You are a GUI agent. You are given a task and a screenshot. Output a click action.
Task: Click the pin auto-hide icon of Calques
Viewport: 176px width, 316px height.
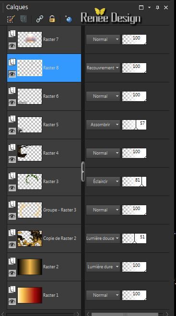(x=158, y=7)
